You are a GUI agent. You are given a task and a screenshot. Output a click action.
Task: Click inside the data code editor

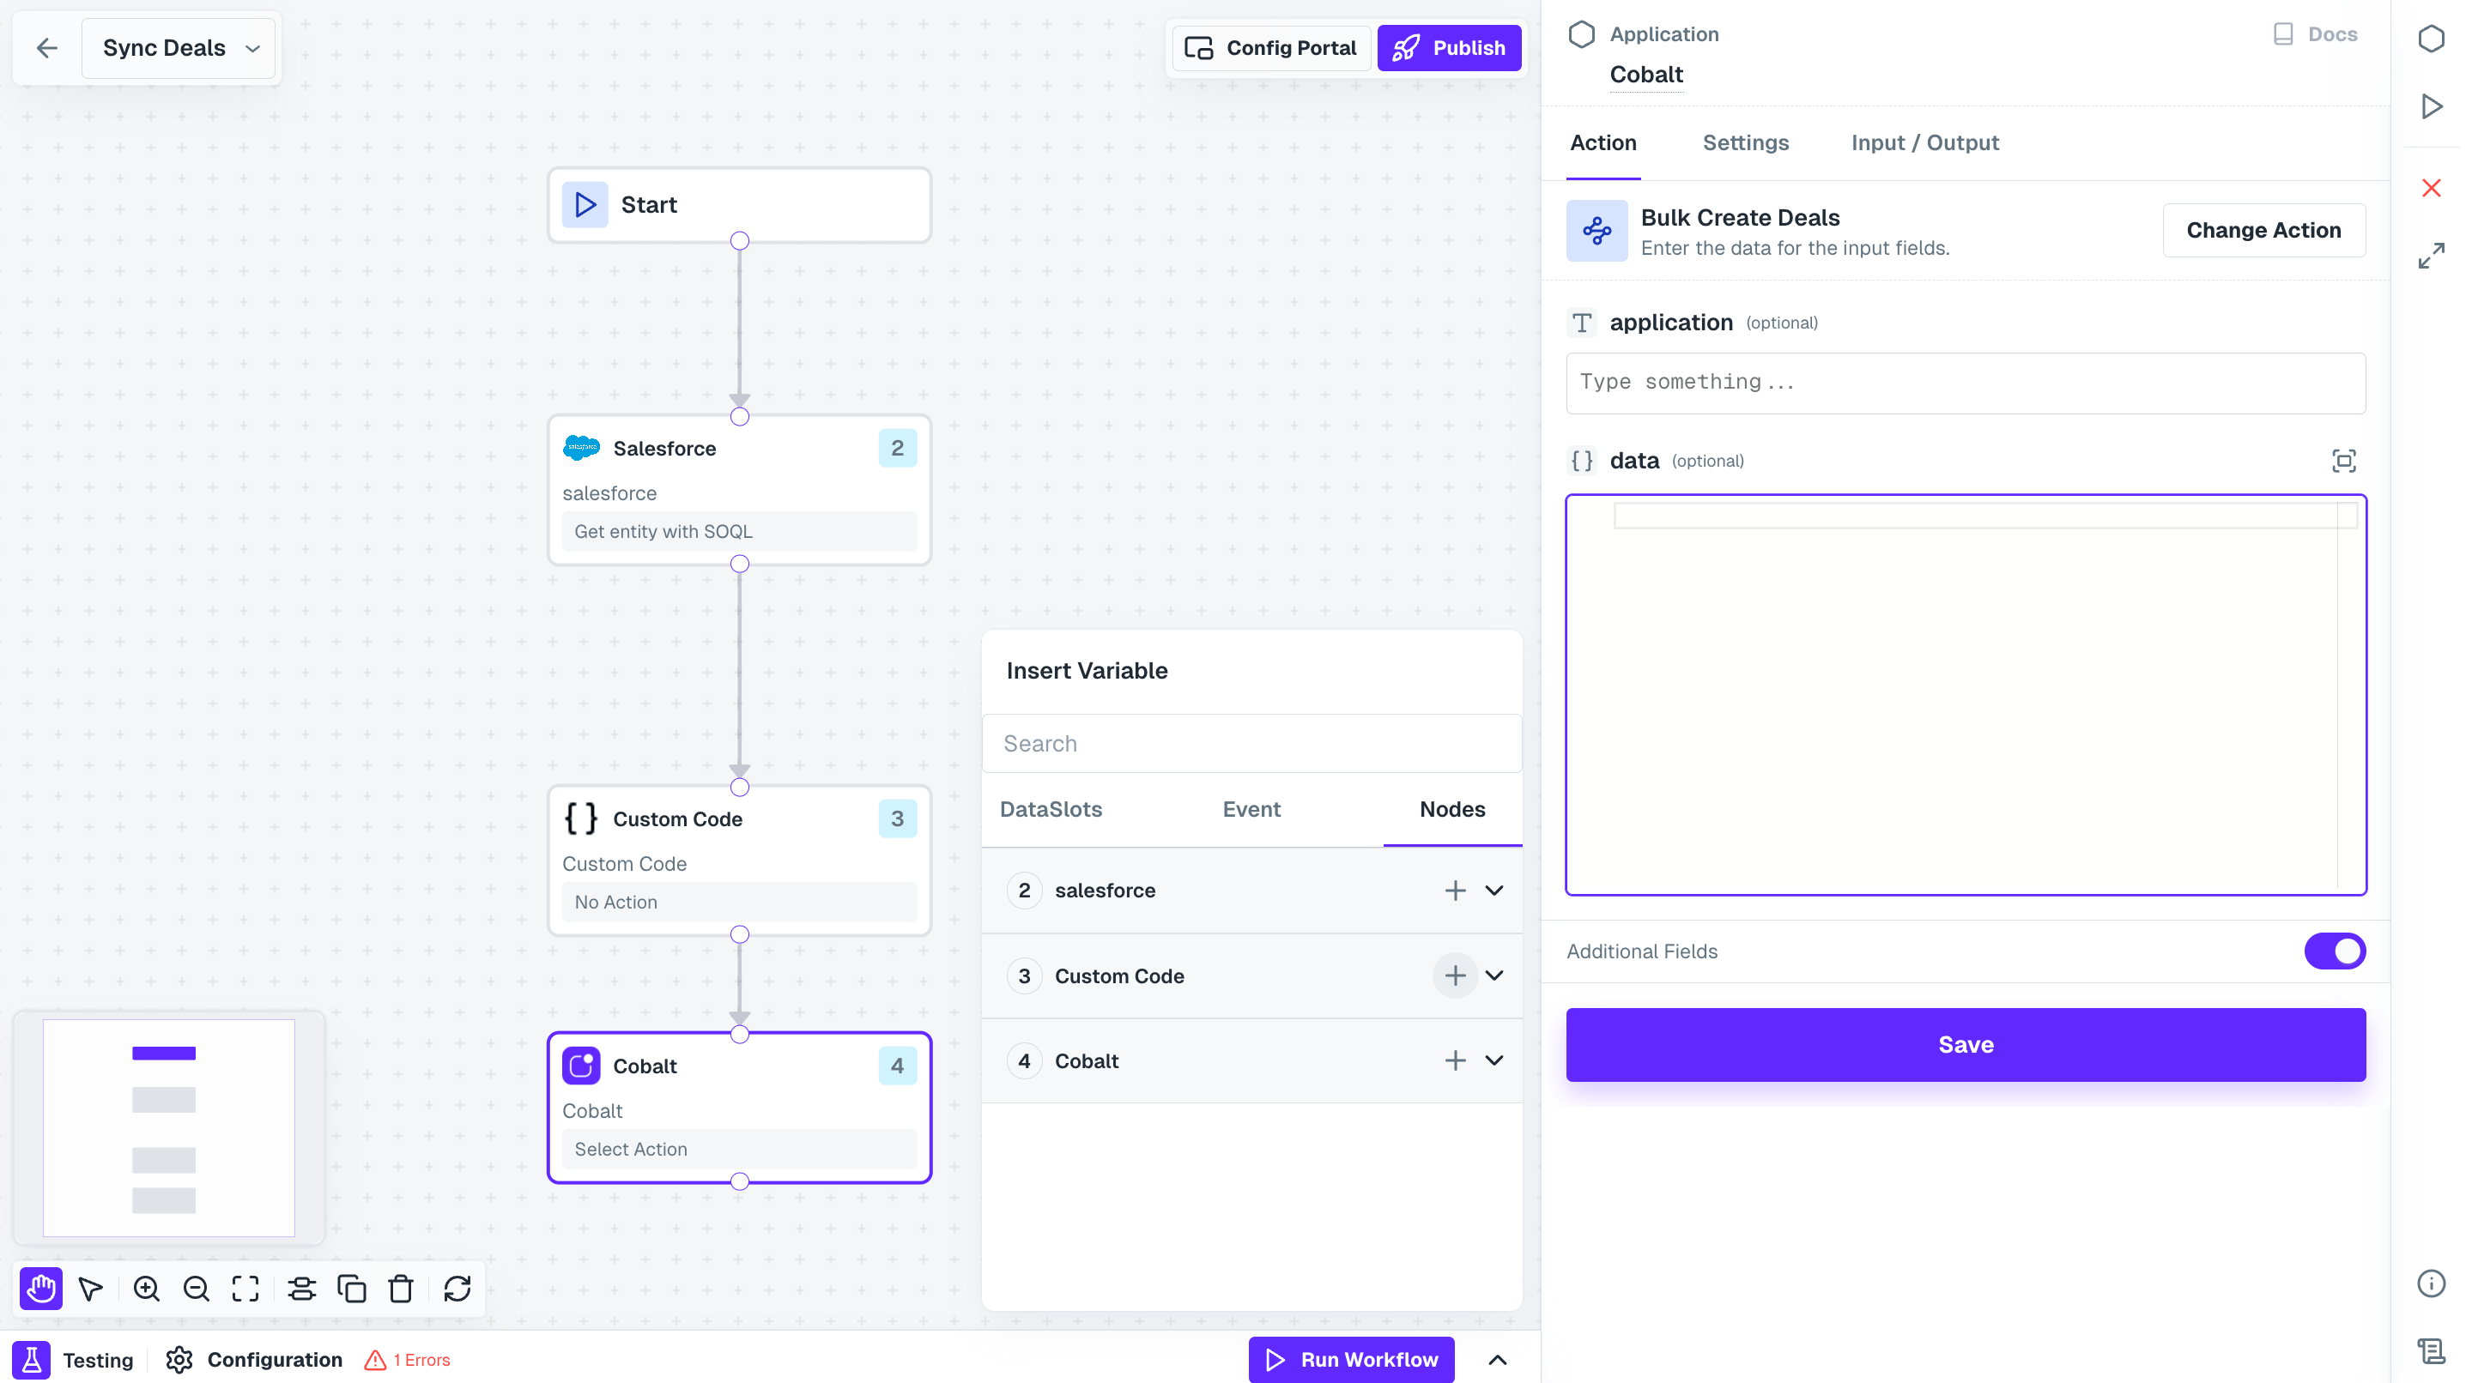1966,695
